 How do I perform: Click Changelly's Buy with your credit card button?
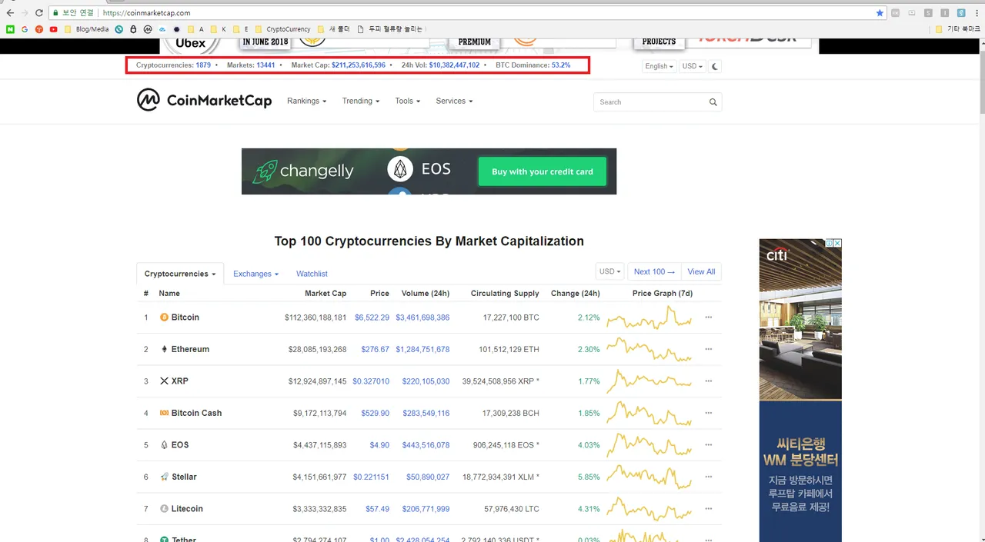pos(543,171)
